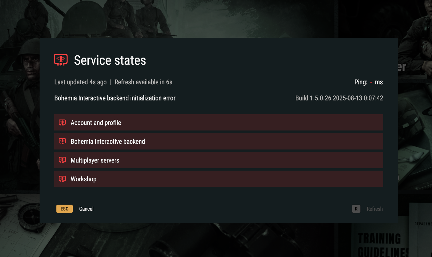Click the Cancel button label
Viewport: 432px width, 257px height.
click(x=86, y=209)
